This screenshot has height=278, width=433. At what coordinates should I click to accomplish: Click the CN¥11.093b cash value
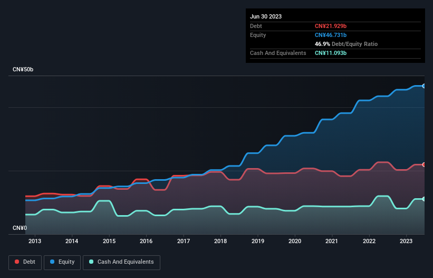tap(331, 53)
